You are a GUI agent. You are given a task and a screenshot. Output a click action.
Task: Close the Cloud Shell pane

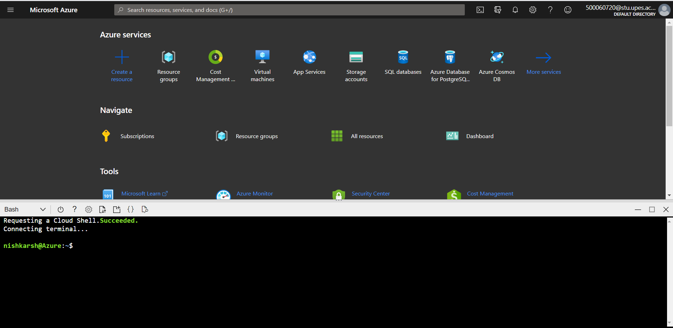[666, 209]
